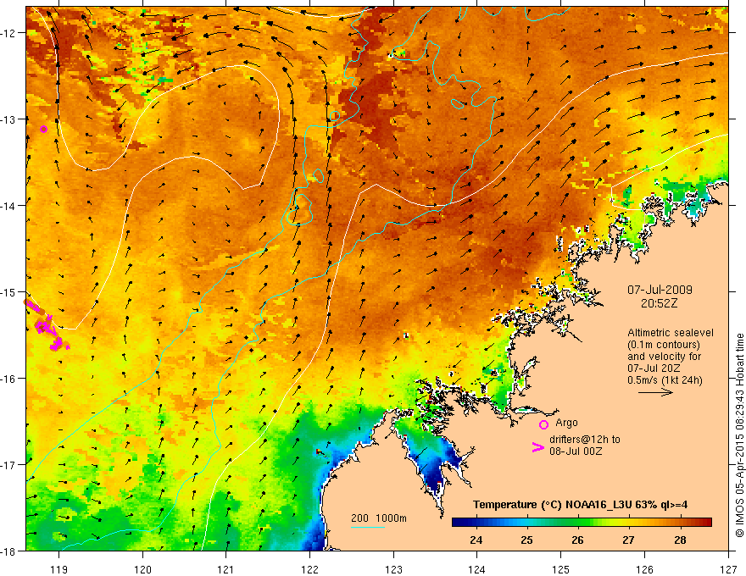Viewport: 746px width, 576px height.
Task: Click the IMOS copyright vertical text
Action: click(x=739, y=435)
